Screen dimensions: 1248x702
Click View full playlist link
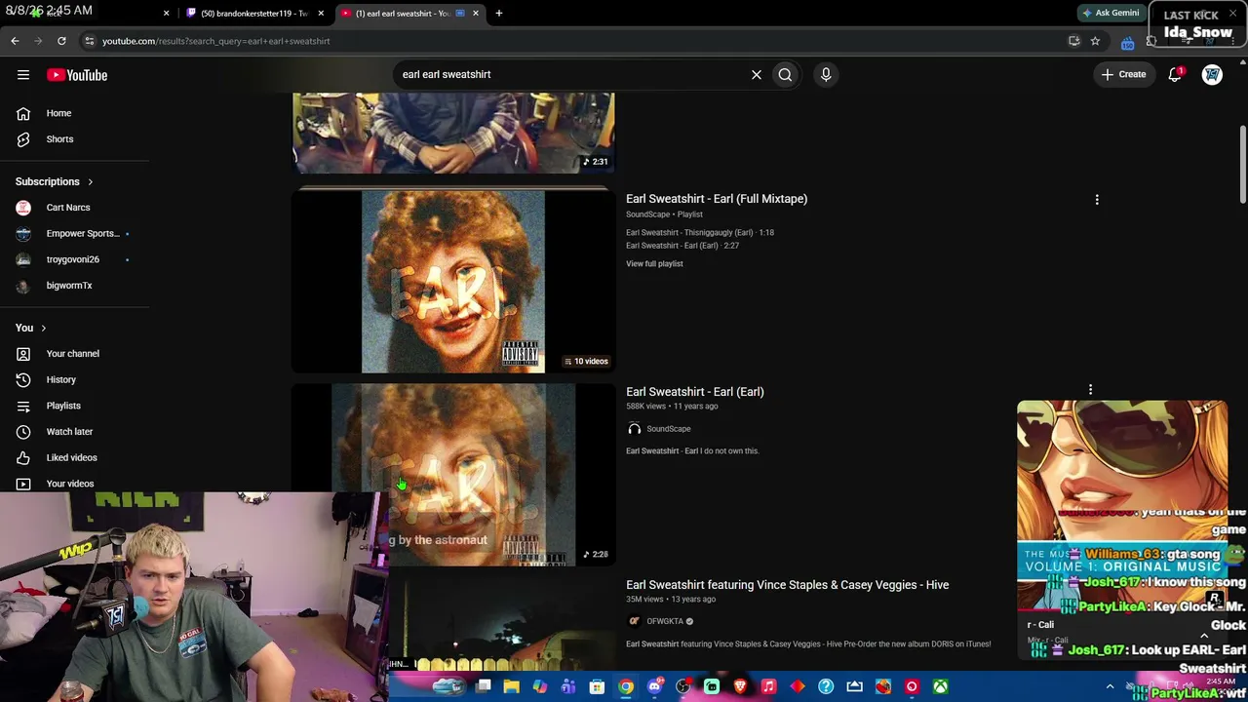(x=654, y=263)
